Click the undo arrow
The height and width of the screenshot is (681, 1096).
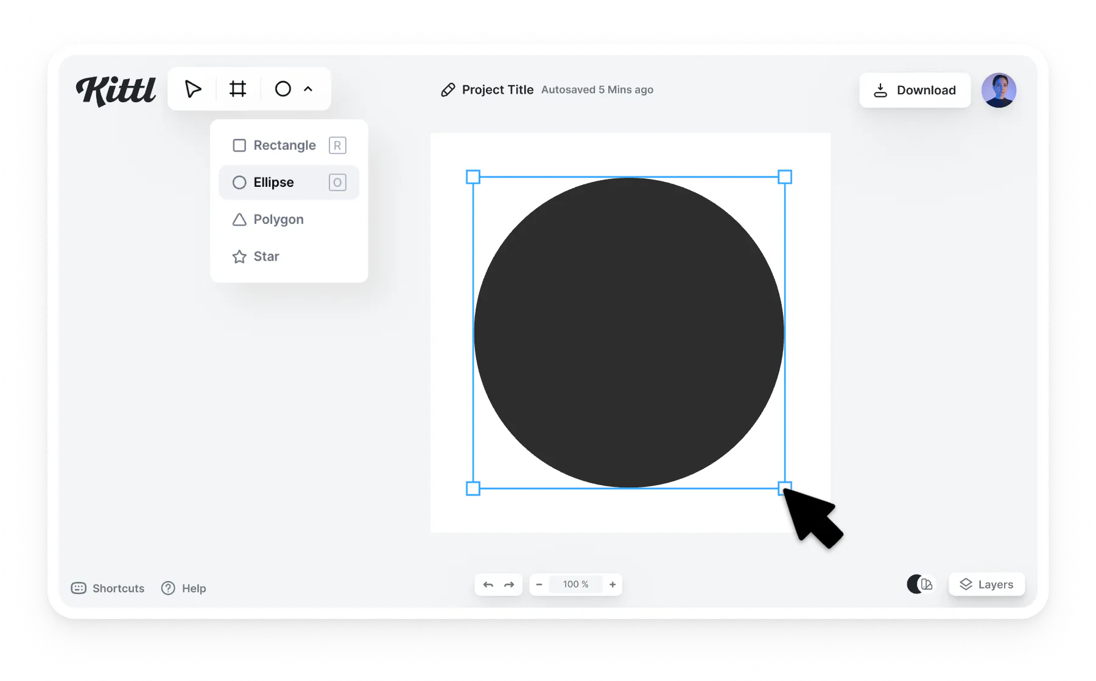pos(488,584)
